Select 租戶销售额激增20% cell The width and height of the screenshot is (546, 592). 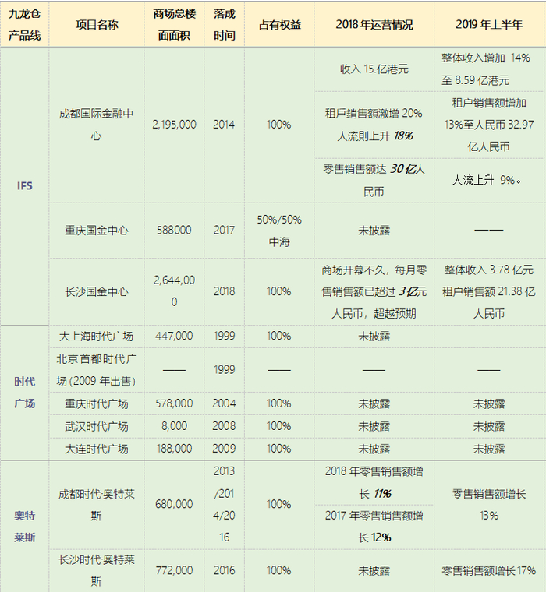(x=374, y=125)
